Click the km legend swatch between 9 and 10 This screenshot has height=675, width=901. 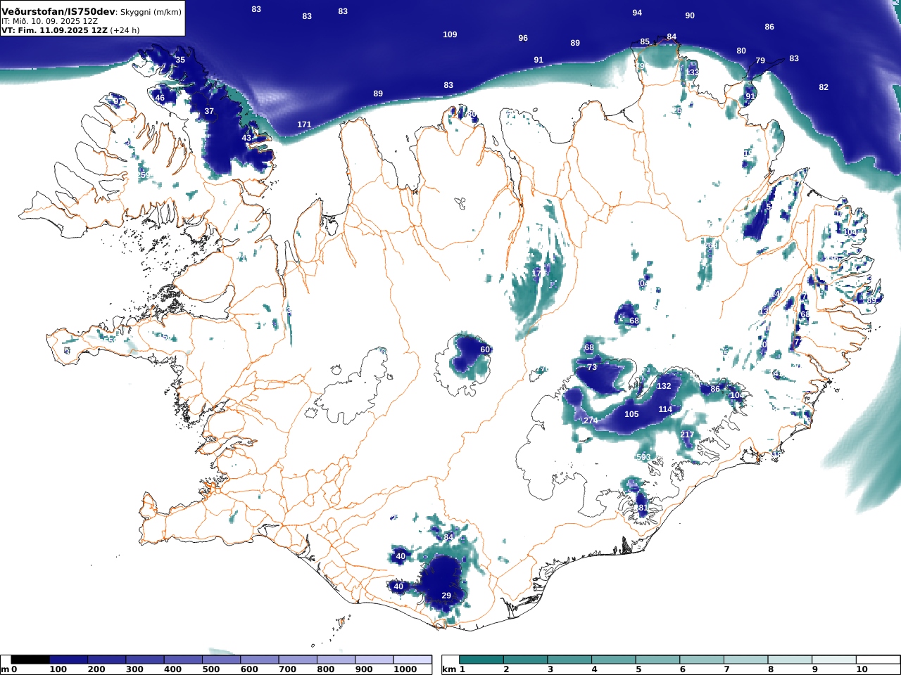tap(833, 660)
